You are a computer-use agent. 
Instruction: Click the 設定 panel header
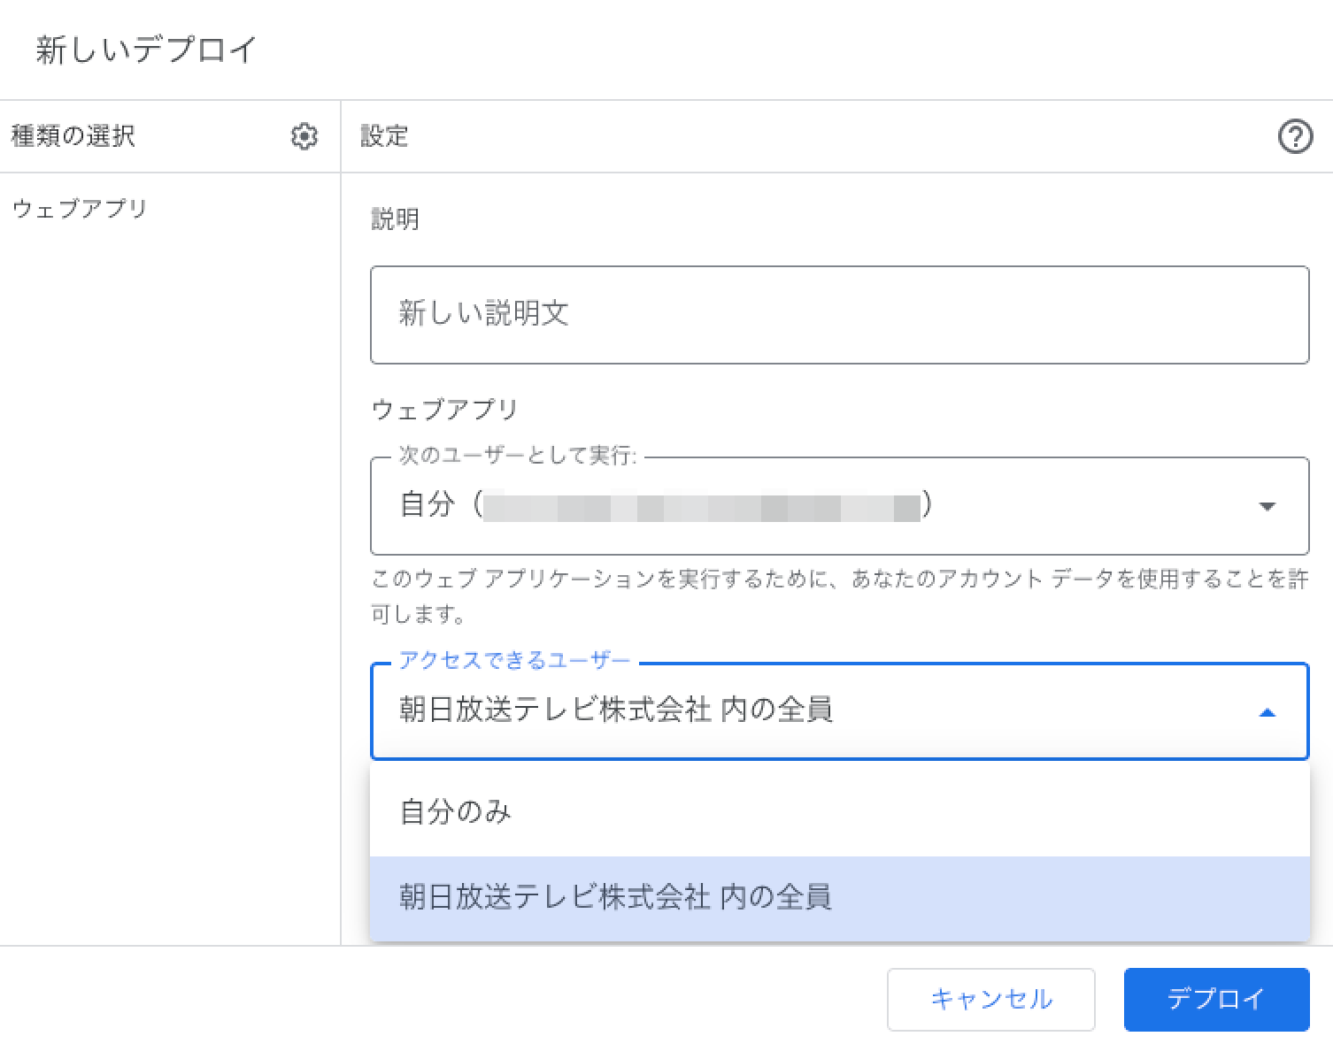[x=384, y=136]
